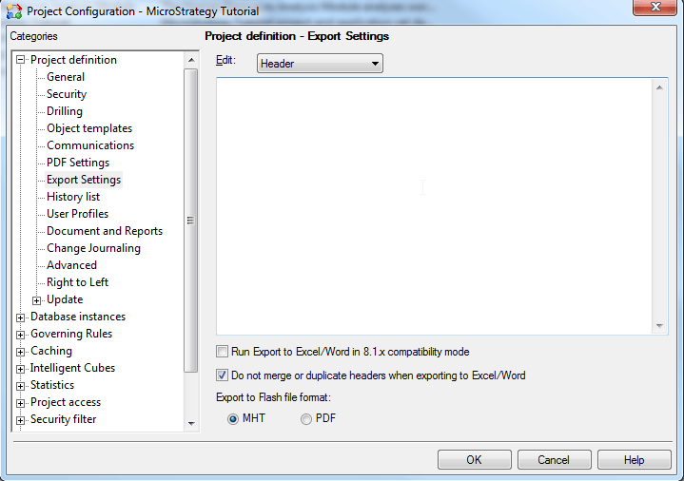This screenshot has height=481, width=684.
Task: Select Security filter label
Action: pyautogui.click(x=63, y=419)
